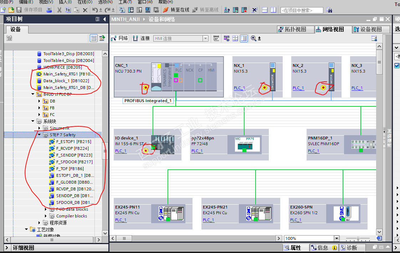Screen dimensions: 400x253
Task: Click the Undo arrow icon
Action: pos(95,10)
